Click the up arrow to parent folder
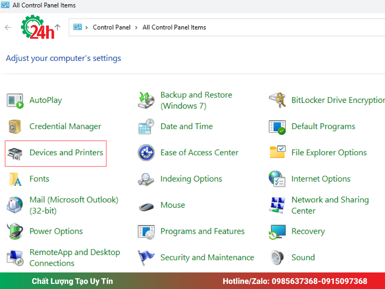This screenshot has width=385, height=289. click(57, 27)
